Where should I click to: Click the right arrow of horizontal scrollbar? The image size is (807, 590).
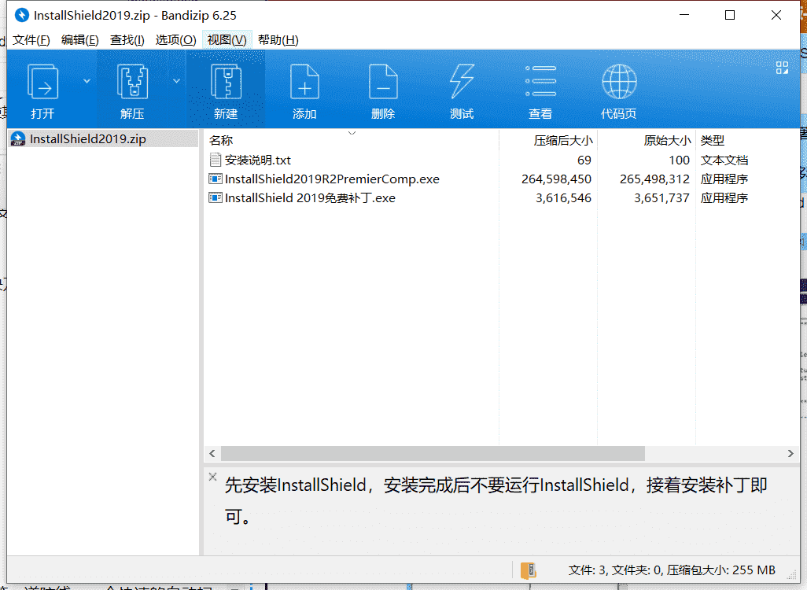[790, 454]
